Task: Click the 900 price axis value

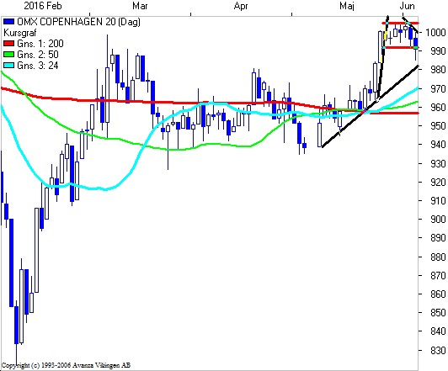Action: [438, 220]
